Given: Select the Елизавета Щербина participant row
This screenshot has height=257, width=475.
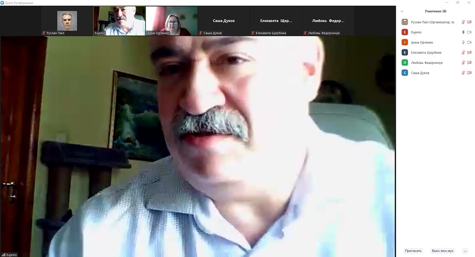Looking at the screenshot, I should click(426, 53).
